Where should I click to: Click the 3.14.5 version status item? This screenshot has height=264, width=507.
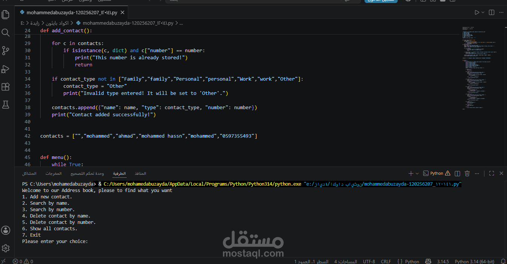[x=443, y=261]
